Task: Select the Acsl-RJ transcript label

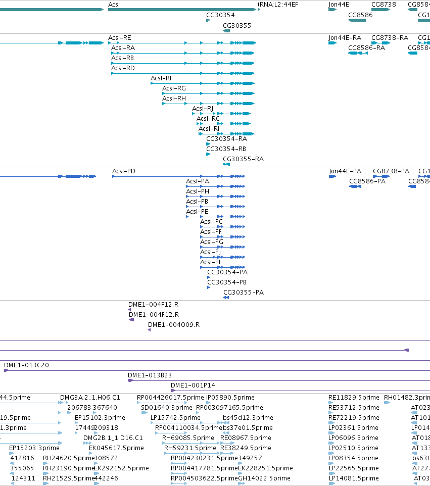Action: (x=203, y=109)
